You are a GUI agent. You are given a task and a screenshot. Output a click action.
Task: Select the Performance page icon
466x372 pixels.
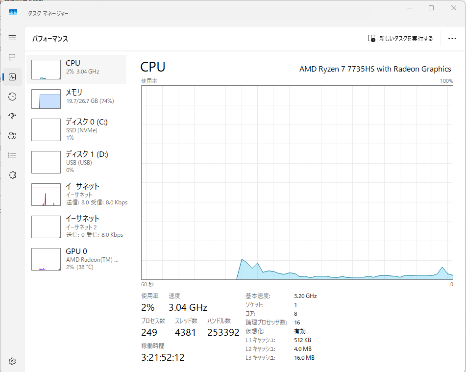[12, 77]
